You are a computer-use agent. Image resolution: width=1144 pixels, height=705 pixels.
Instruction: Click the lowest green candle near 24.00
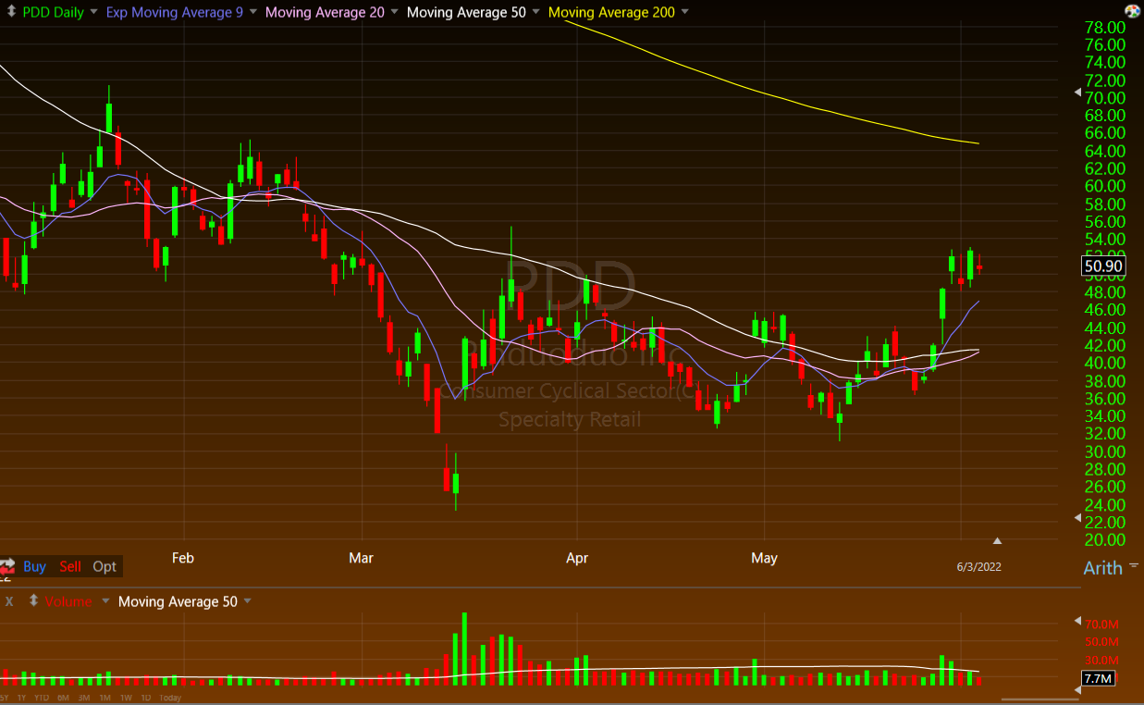pyautogui.click(x=455, y=483)
